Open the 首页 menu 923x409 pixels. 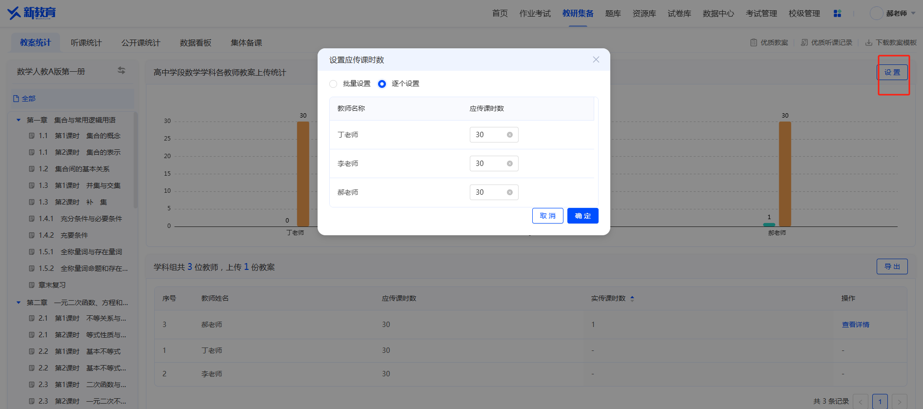tap(500, 13)
